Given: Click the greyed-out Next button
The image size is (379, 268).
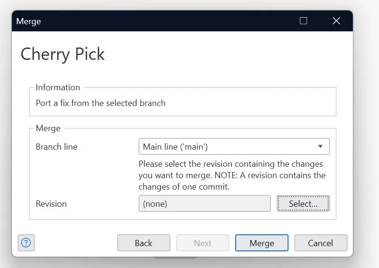Looking at the screenshot, I should pos(202,243).
